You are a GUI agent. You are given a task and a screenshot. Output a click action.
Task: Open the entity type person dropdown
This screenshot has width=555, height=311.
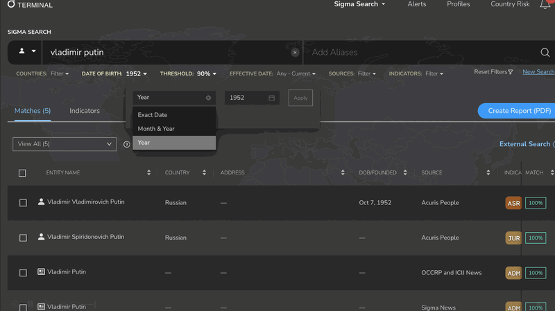pyautogui.click(x=27, y=52)
